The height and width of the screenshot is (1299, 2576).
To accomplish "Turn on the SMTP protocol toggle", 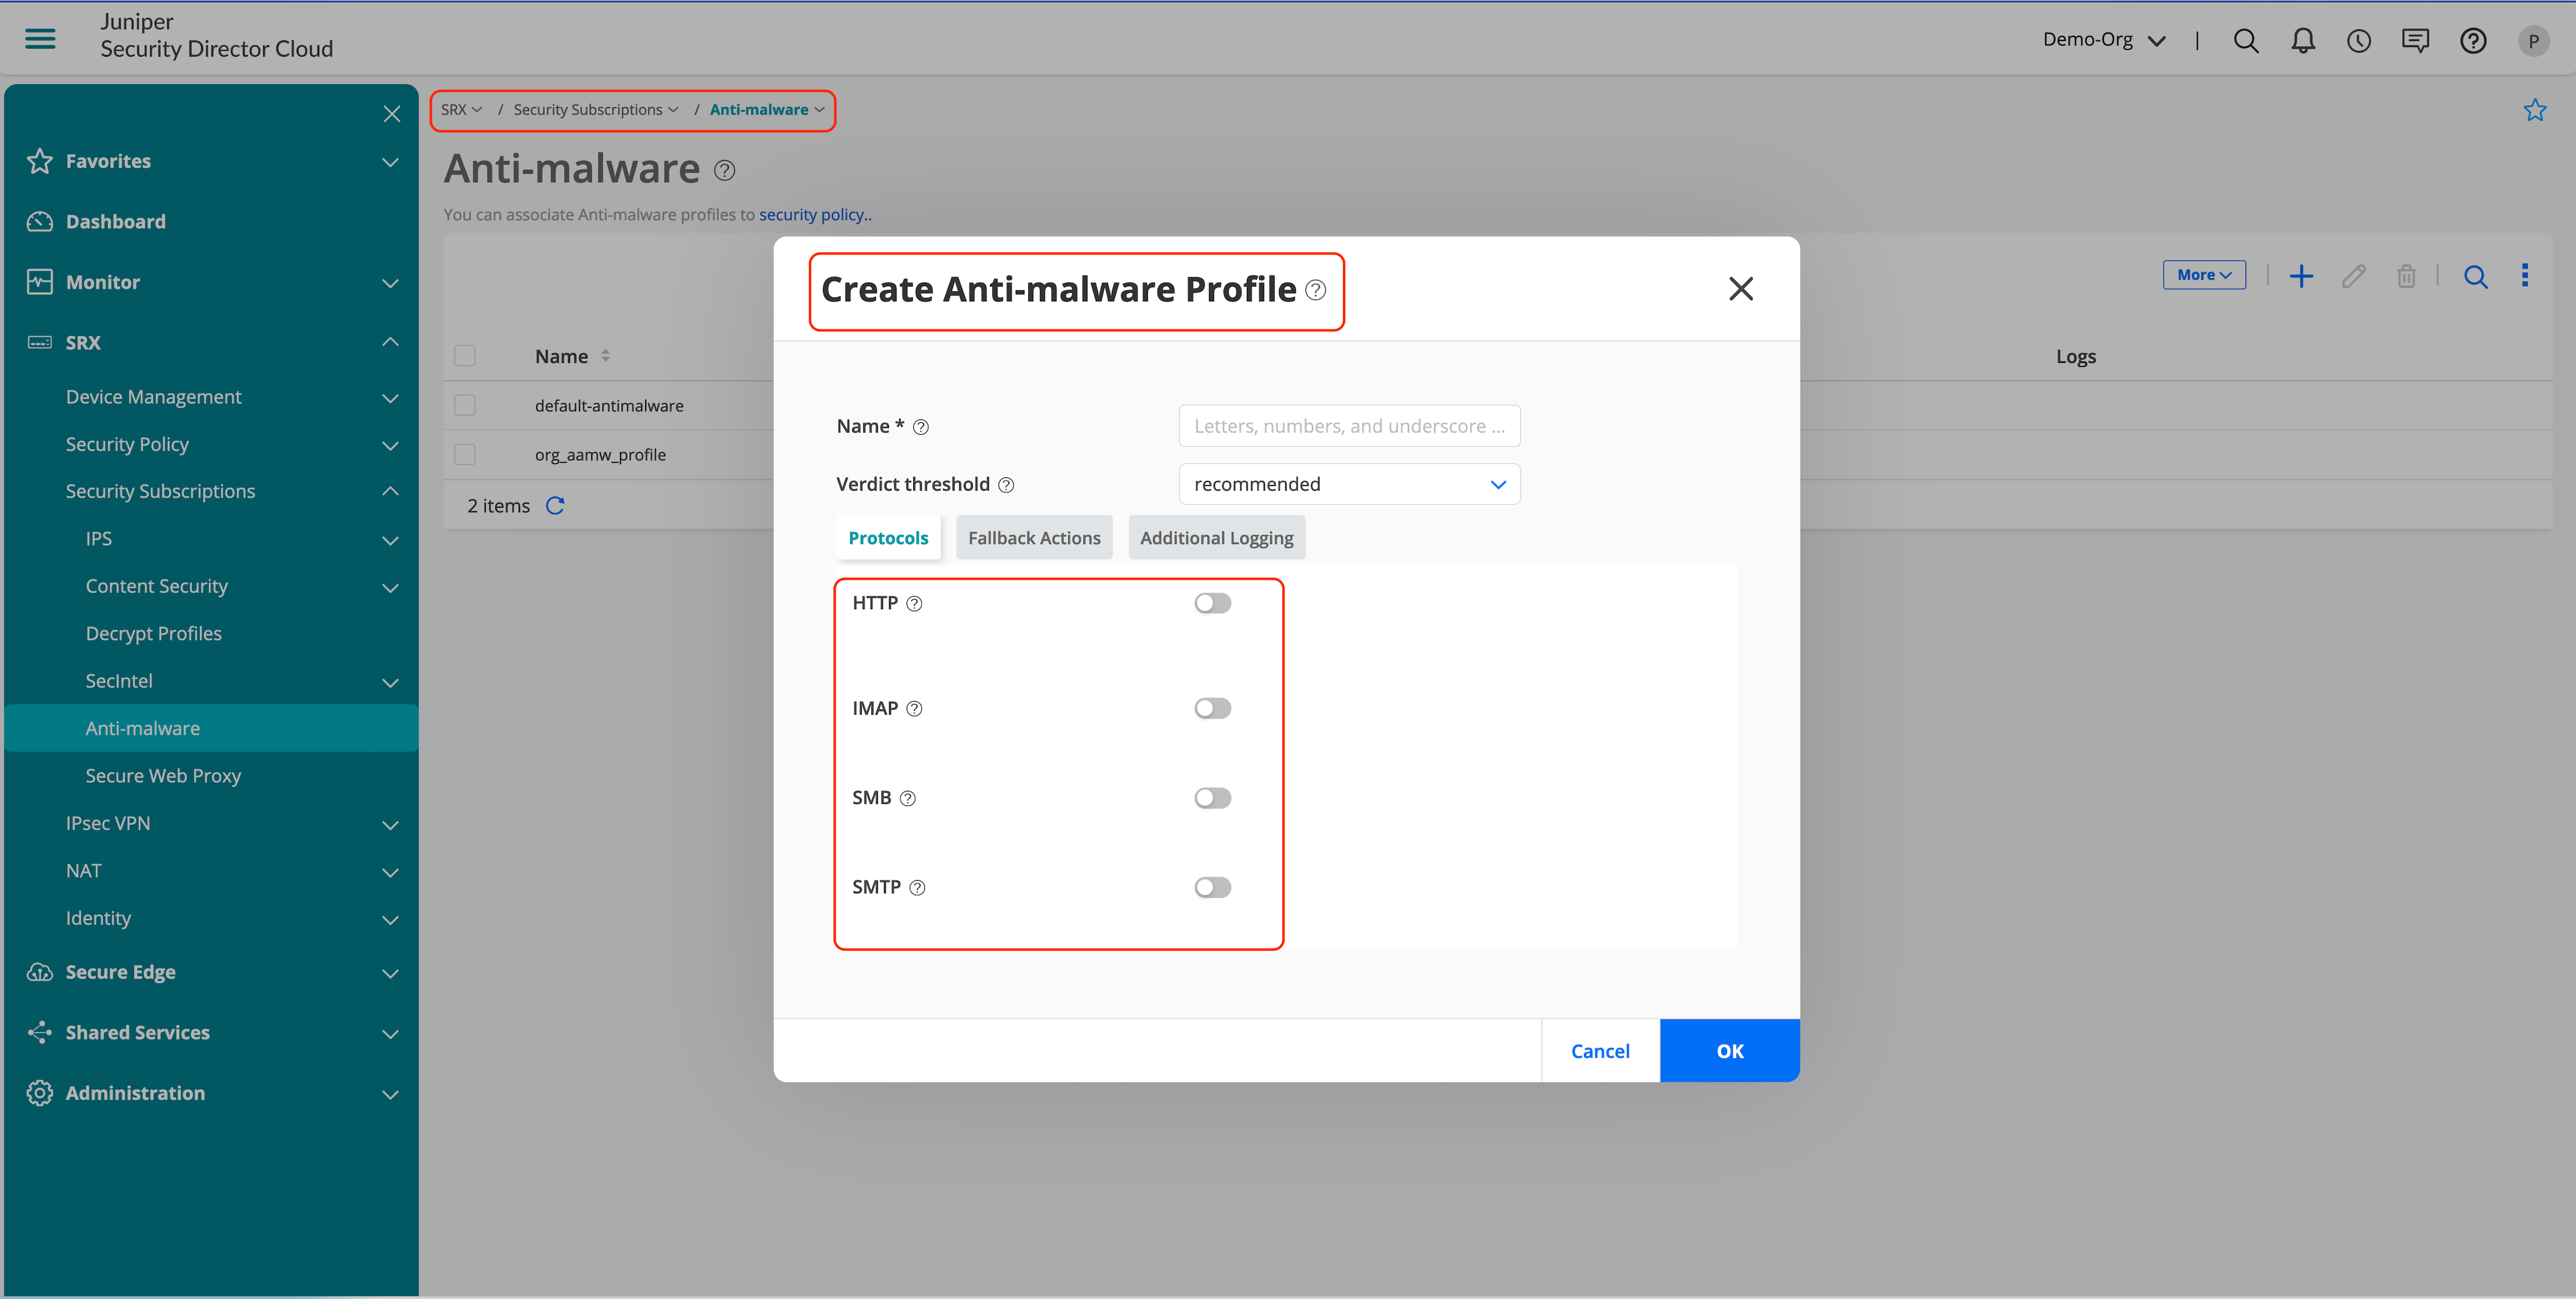I will (1212, 887).
